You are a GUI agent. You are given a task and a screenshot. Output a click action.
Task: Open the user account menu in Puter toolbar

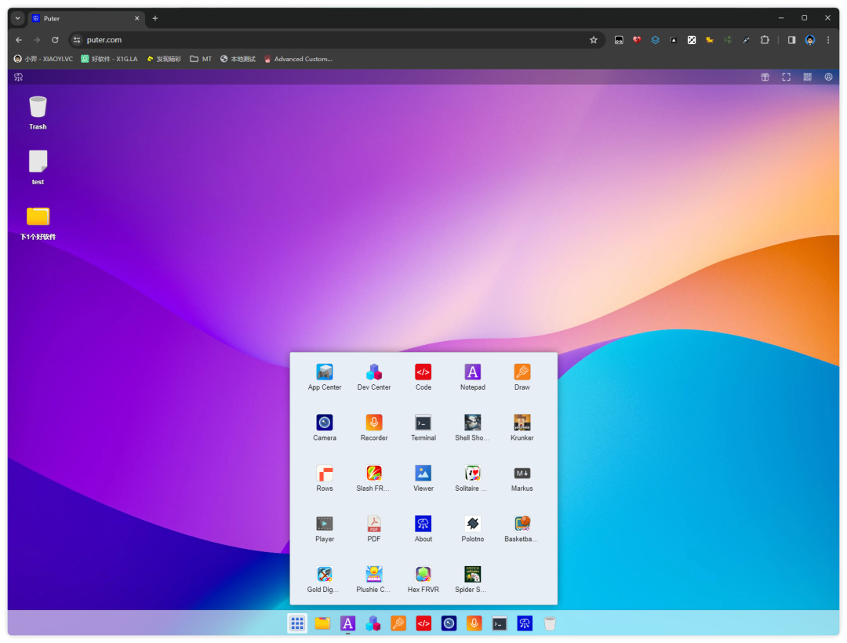[828, 77]
